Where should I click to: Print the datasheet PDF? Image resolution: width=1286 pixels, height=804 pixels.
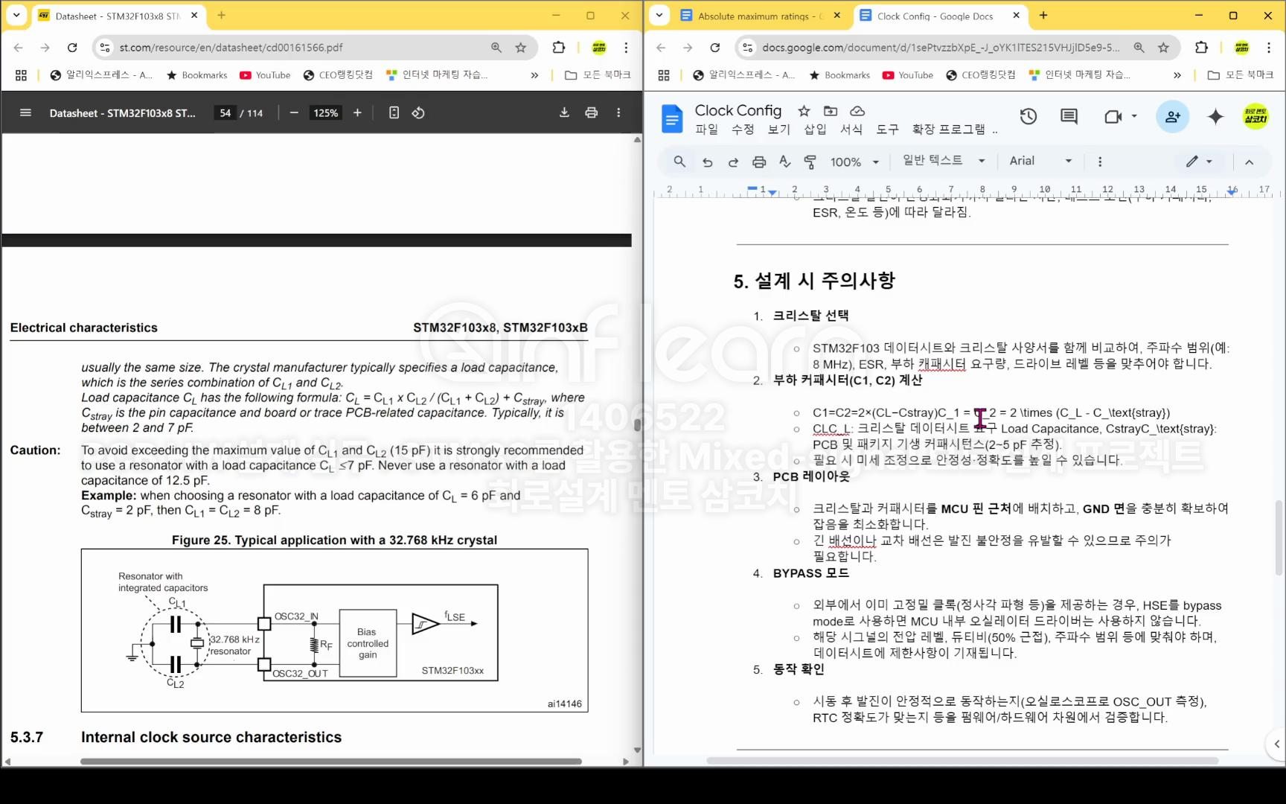click(591, 112)
